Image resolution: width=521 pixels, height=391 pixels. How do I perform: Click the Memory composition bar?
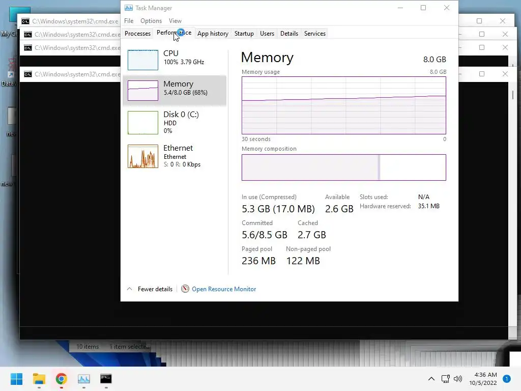pyautogui.click(x=343, y=167)
